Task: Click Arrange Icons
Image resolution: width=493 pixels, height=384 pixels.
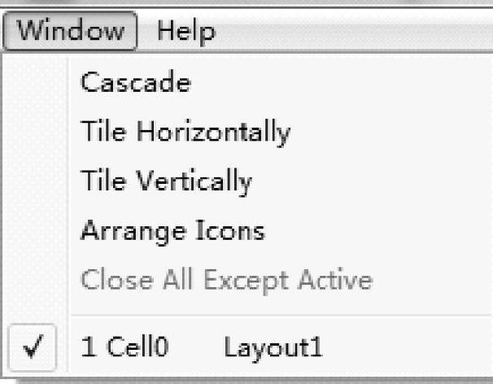Action: 172,231
